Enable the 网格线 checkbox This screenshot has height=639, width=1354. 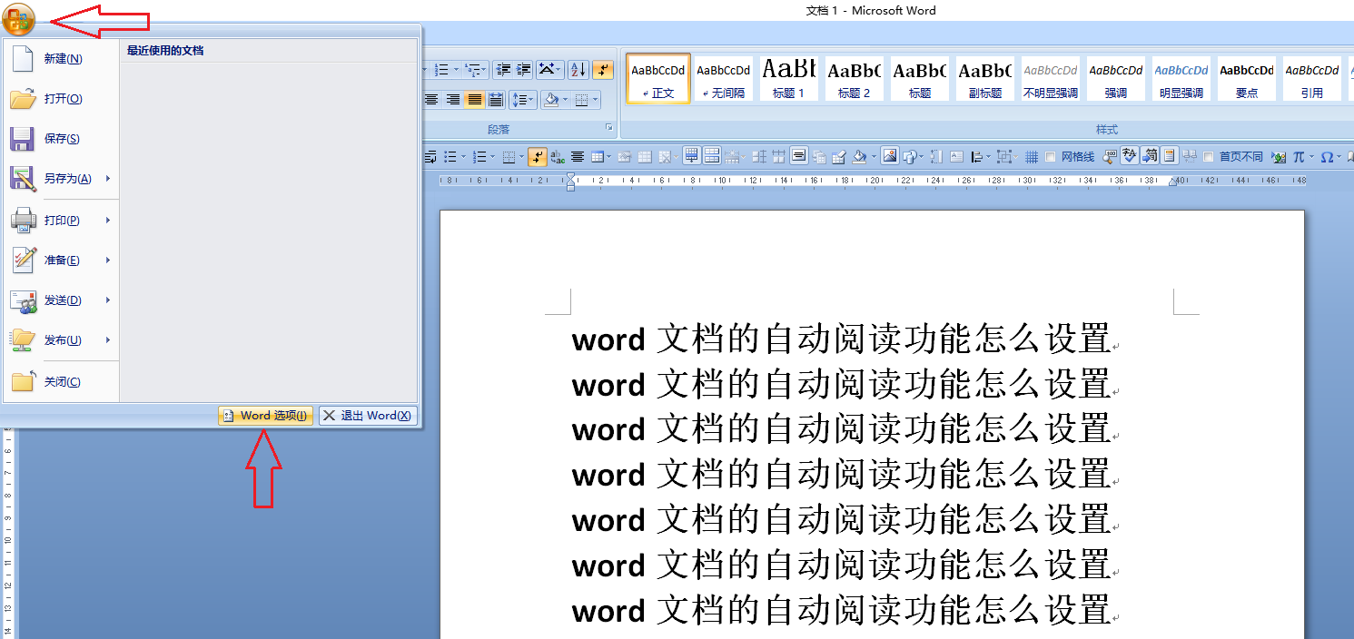1051,157
